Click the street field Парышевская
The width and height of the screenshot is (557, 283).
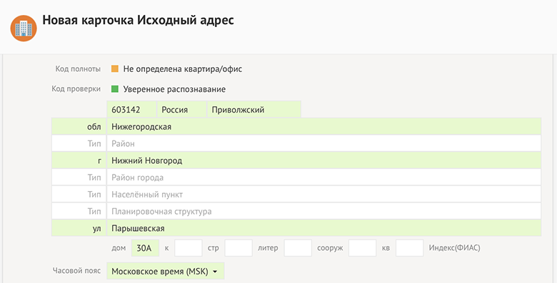point(324,228)
